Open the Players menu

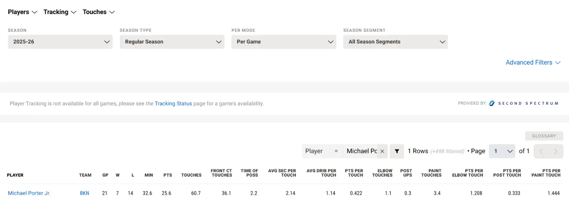click(22, 12)
